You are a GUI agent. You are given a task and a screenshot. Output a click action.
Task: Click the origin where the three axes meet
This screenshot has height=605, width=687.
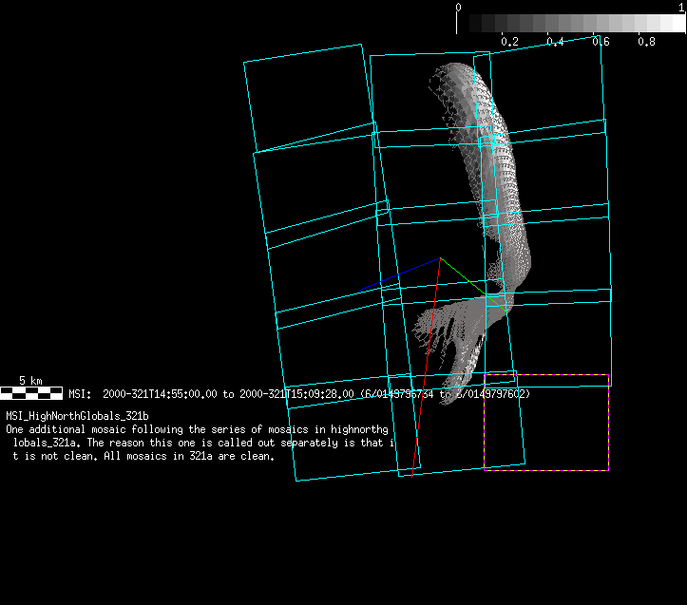point(440,258)
